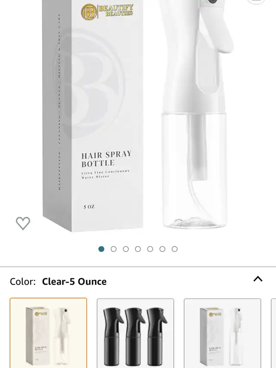Viewport: 276px width, 368px height.
Task: Switch to the fifth carousel dot
Action: [x=150, y=249]
